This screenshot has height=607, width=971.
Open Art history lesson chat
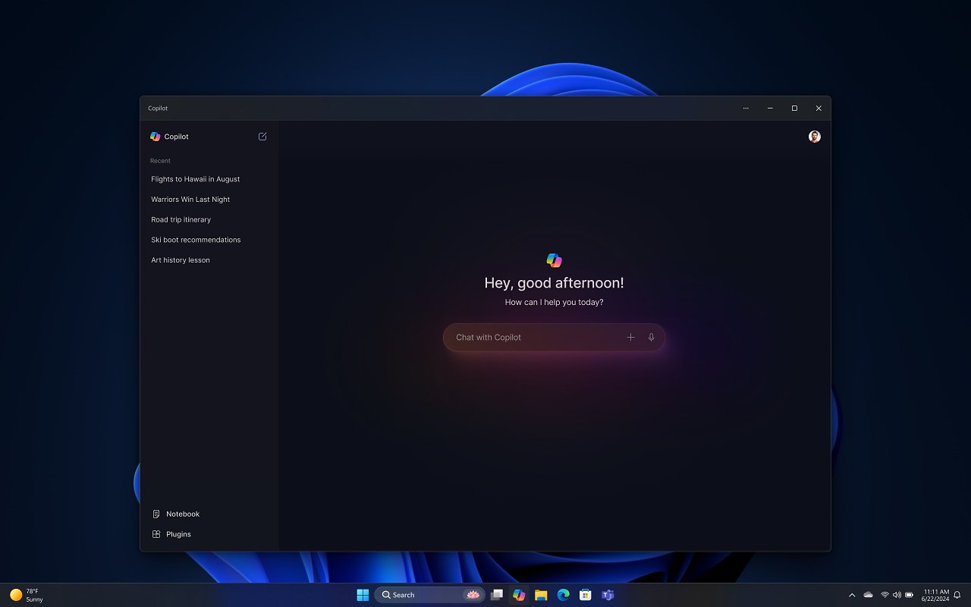181,260
